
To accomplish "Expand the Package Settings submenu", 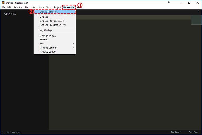I will tap(55, 48).
